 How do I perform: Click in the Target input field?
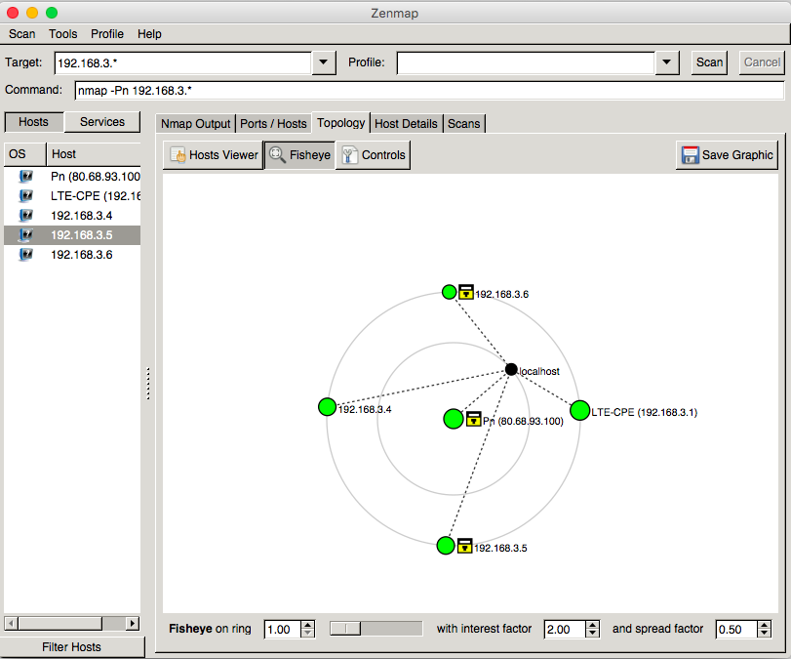pyautogui.click(x=182, y=62)
